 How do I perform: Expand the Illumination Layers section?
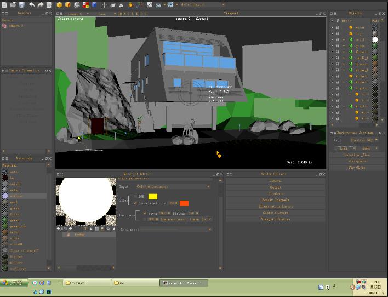click(276, 207)
